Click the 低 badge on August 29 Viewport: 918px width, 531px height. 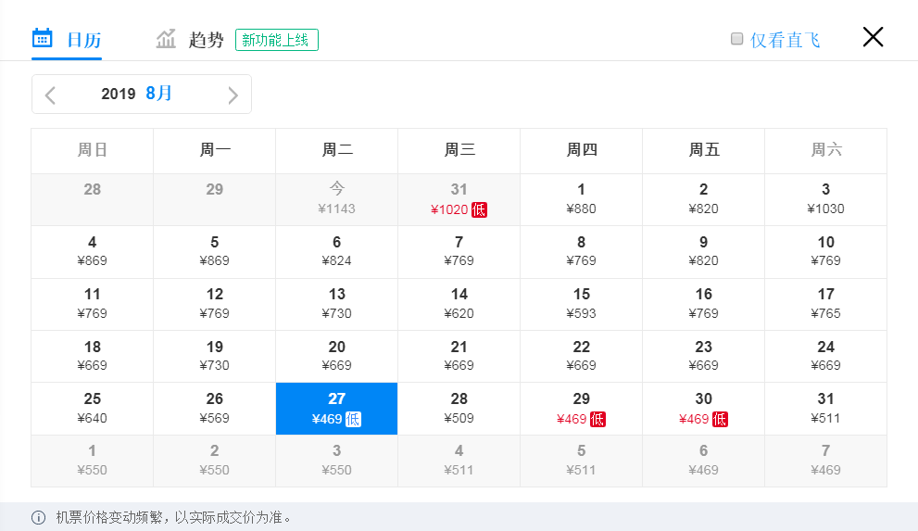pyautogui.click(x=597, y=419)
